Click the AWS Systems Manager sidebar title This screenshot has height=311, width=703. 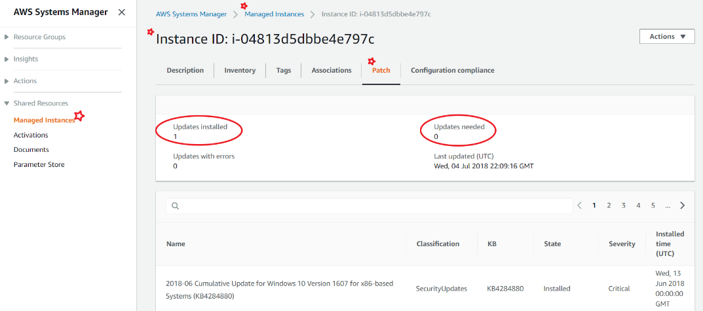(60, 12)
